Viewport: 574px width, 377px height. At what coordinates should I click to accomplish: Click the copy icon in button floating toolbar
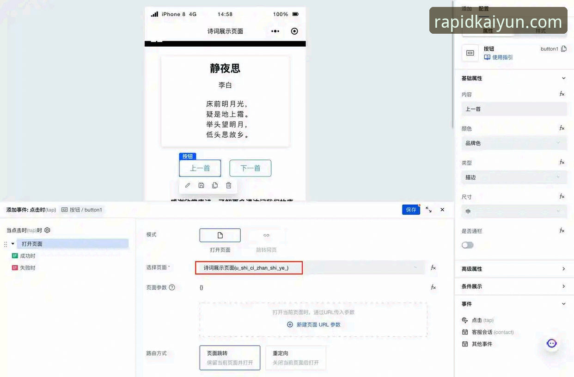tap(215, 185)
